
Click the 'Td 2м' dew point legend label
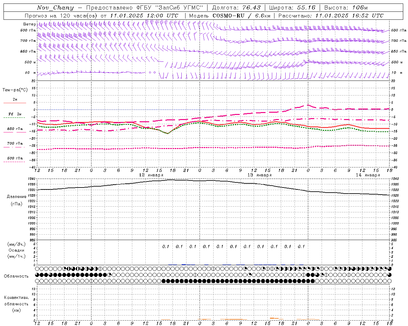[x=15, y=114]
